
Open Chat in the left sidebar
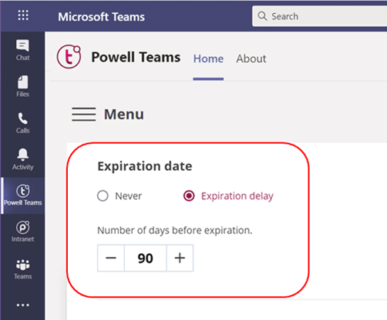pos(22,50)
